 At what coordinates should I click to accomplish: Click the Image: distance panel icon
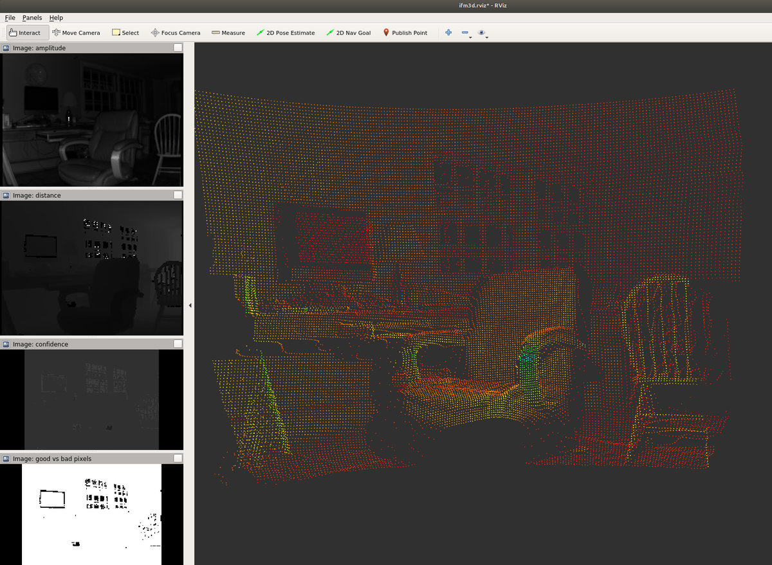point(6,195)
